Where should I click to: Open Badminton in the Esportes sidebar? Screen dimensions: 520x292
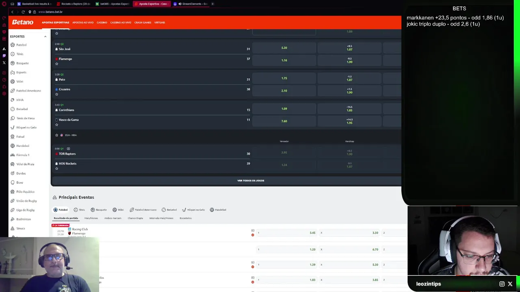coord(23,219)
